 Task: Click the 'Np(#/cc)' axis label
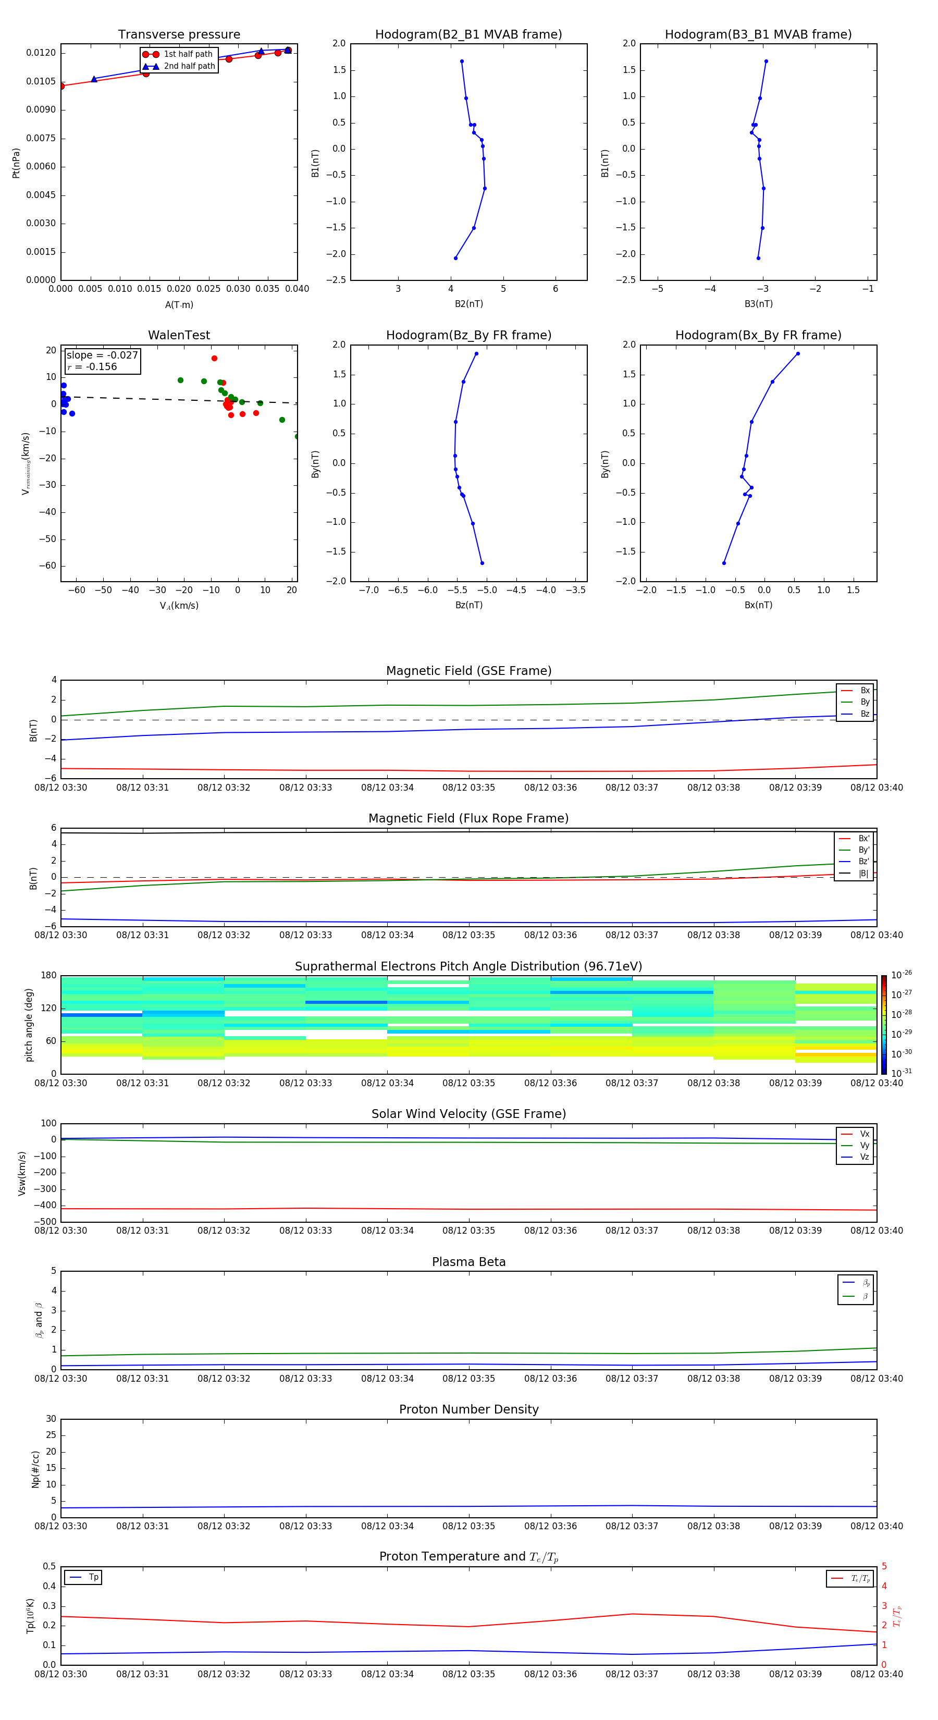[35, 1469]
